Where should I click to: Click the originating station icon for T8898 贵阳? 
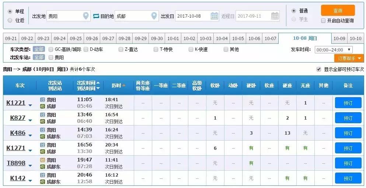pyautogui.click(x=42, y=160)
